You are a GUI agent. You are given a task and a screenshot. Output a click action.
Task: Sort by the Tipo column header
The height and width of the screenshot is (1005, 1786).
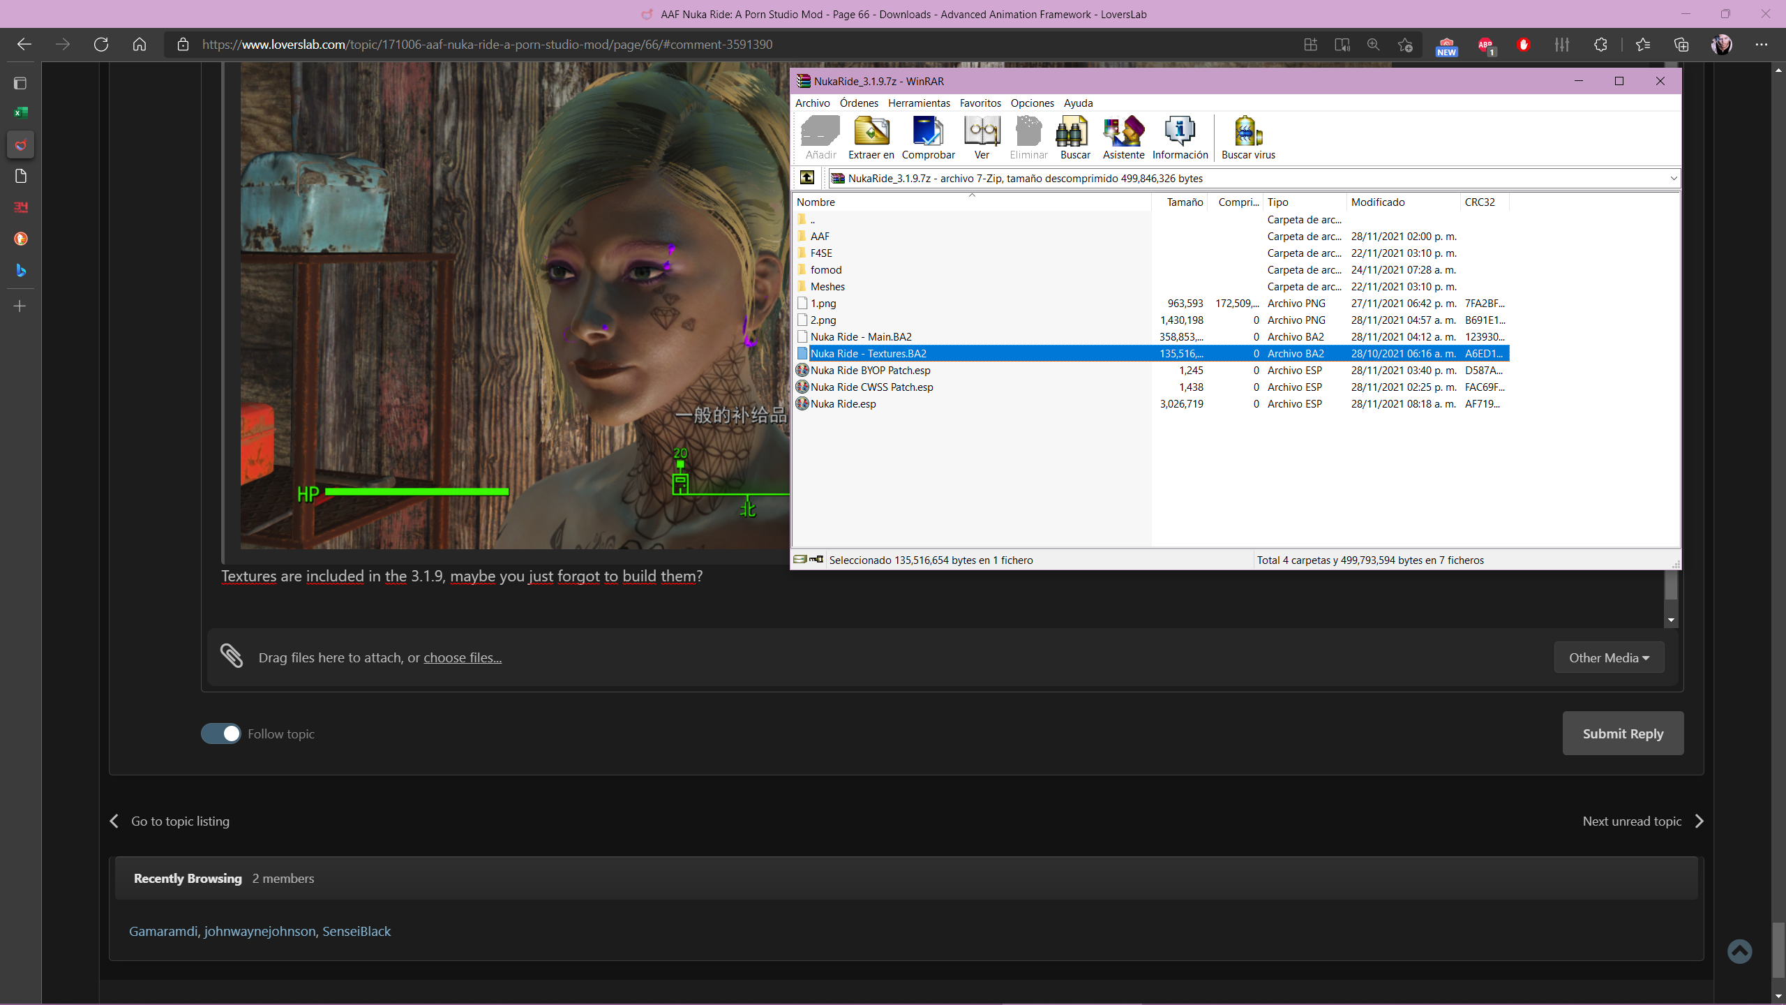pos(1304,202)
